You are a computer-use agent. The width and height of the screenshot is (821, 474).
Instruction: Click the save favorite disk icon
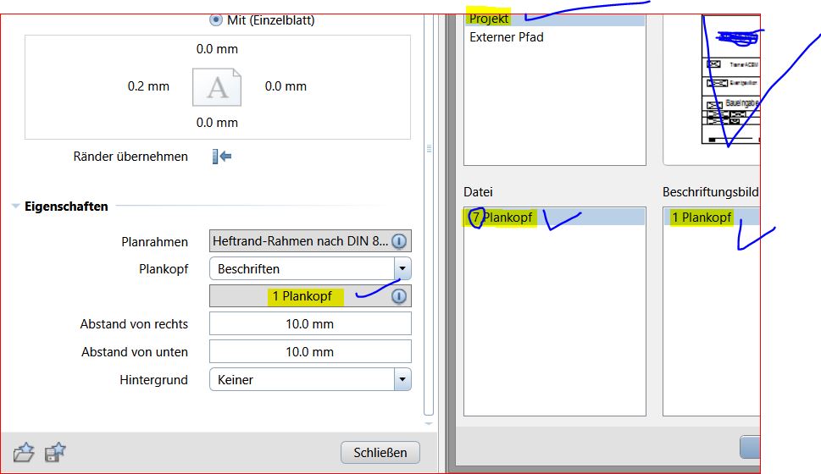[x=55, y=453]
